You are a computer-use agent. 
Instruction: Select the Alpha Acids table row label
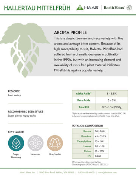(x=84, y=94)
